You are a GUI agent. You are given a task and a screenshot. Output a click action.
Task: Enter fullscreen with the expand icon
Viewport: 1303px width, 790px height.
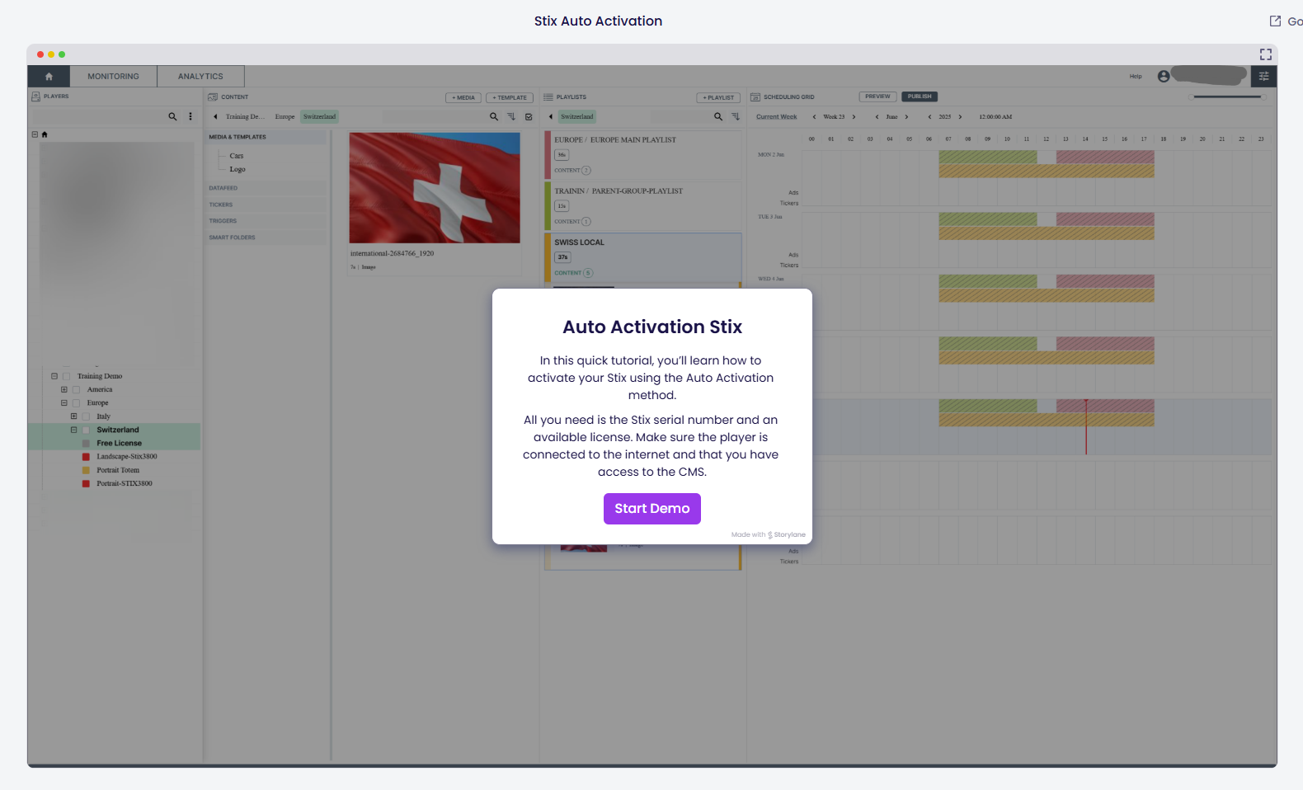coord(1266,54)
